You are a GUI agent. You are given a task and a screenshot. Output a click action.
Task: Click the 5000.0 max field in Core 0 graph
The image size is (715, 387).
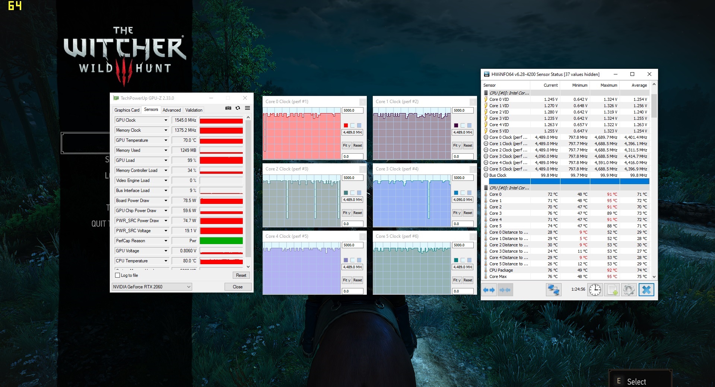click(352, 111)
